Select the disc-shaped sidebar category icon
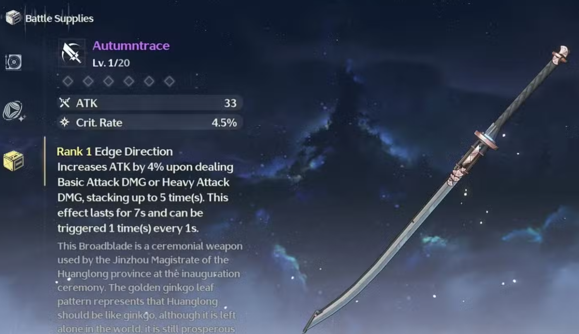The height and width of the screenshot is (334, 579). [13, 62]
